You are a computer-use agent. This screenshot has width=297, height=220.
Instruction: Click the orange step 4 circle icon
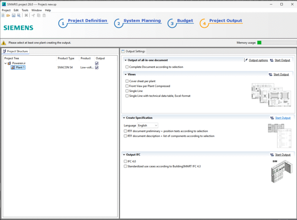tap(204, 24)
